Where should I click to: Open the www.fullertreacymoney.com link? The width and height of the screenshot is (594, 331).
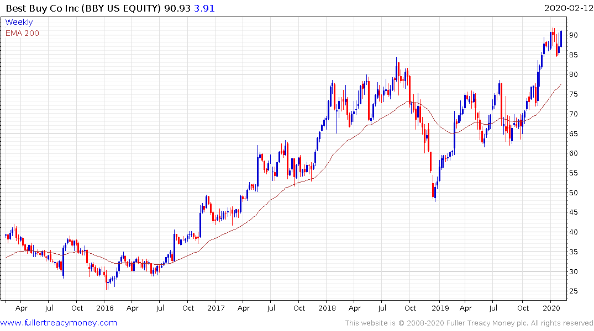59,323
